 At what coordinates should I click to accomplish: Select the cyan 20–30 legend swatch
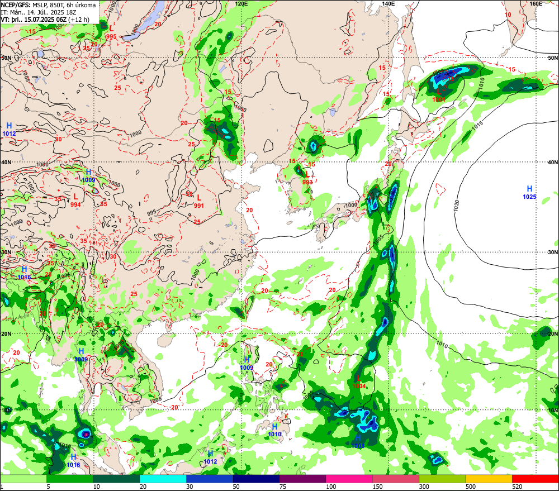point(163,479)
